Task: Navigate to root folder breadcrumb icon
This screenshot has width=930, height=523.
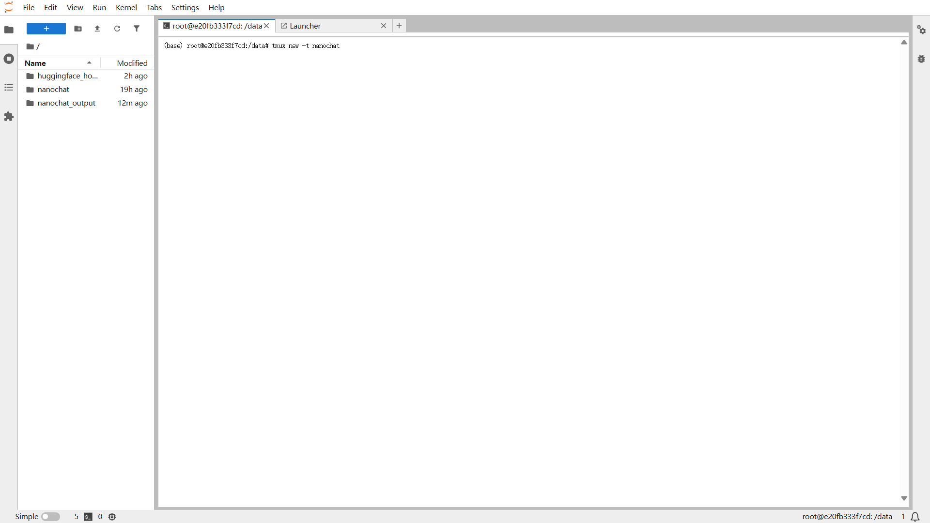Action: [x=30, y=46]
